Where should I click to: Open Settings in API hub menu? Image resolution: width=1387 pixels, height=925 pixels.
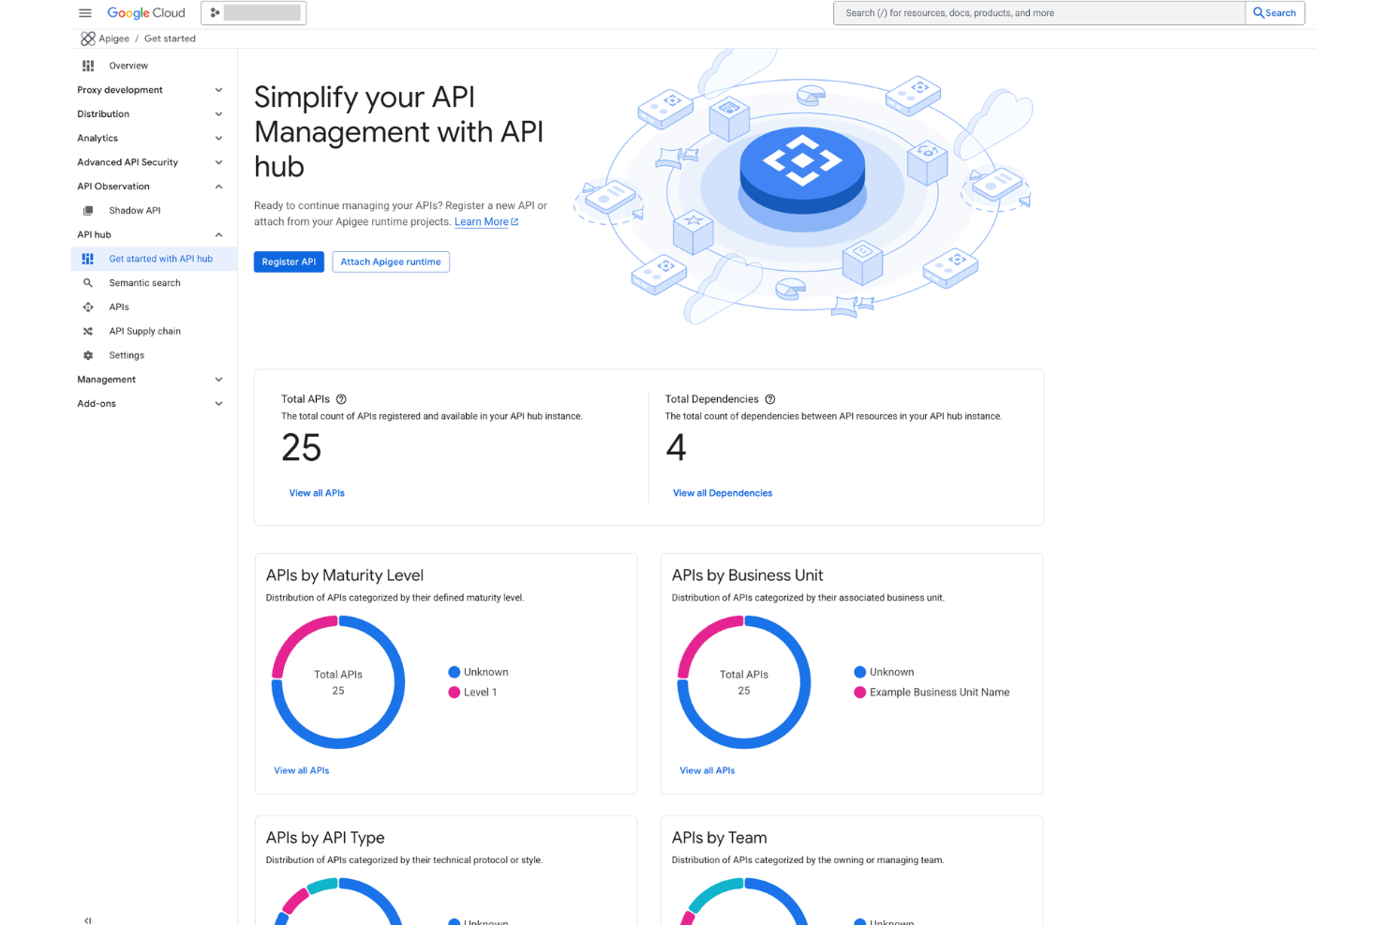[127, 356]
